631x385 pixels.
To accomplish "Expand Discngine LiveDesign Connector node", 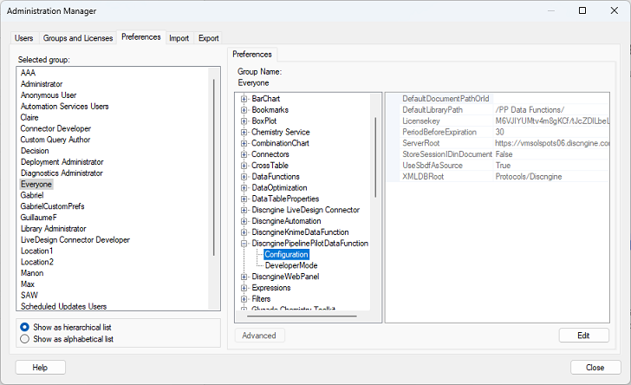I will 244,210.
